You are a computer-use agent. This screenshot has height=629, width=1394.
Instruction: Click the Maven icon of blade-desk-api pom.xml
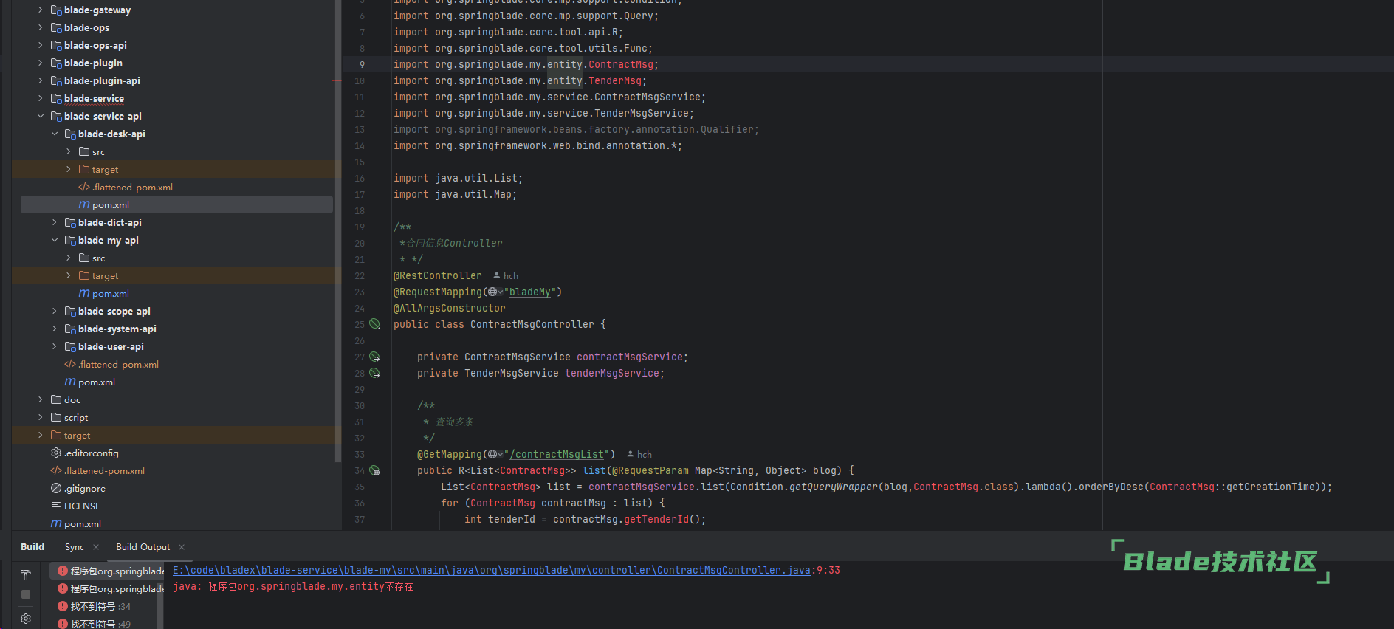click(x=84, y=204)
